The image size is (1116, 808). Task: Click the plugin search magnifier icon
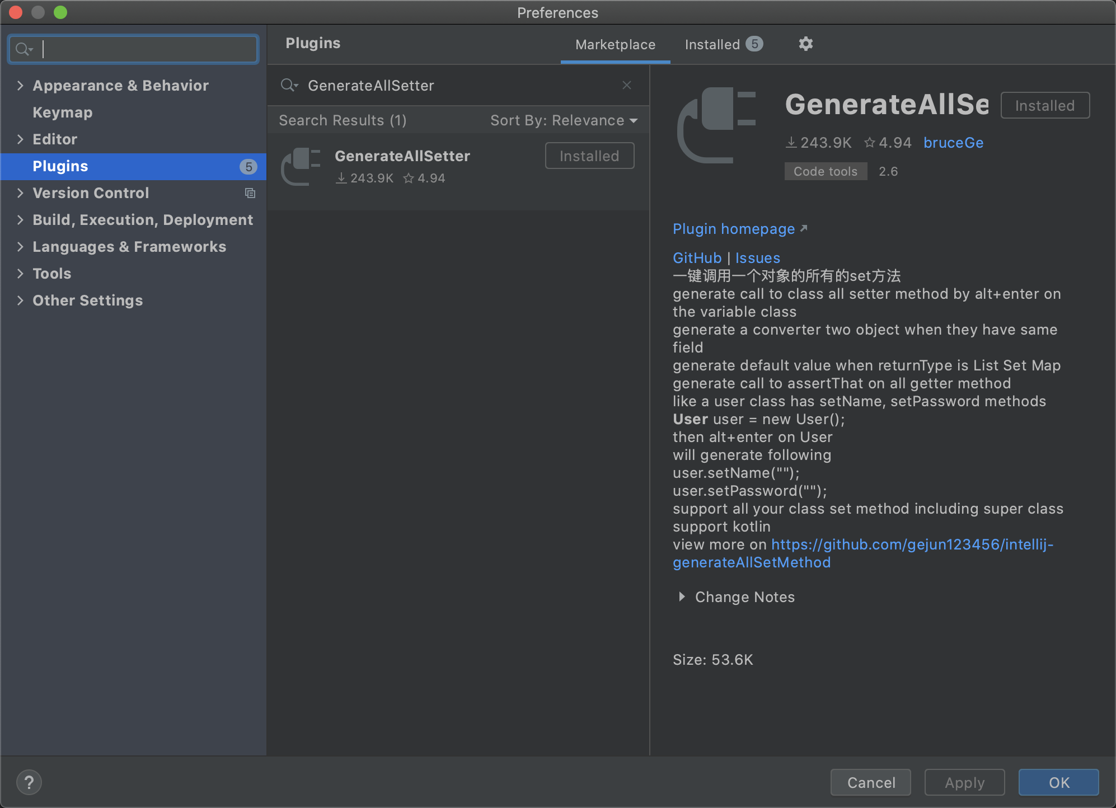[x=289, y=85]
